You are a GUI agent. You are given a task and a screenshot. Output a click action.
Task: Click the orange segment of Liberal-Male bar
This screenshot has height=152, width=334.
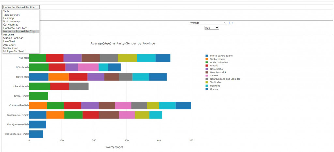tap(59, 77)
